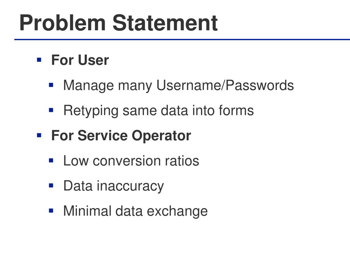Screen dimensions: 350x262
Task: Click the bullet before "Manage many Username/Passwords"
Action: point(51,85)
